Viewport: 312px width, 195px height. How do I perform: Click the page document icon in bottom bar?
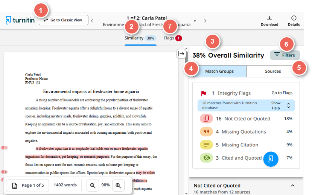(x=15, y=186)
